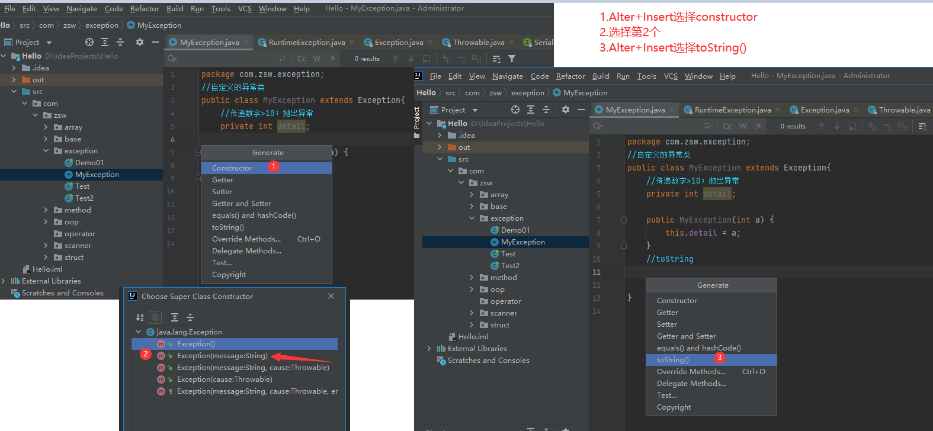Hide the Project panel in left window

pyautogui.click(x=155, y=42)
